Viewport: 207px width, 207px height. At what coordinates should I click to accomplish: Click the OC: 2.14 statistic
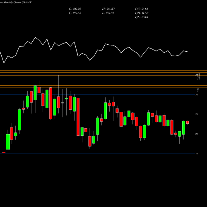pos(142,9)
